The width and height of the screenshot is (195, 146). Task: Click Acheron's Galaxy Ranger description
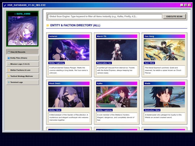[x=69, y=70]
